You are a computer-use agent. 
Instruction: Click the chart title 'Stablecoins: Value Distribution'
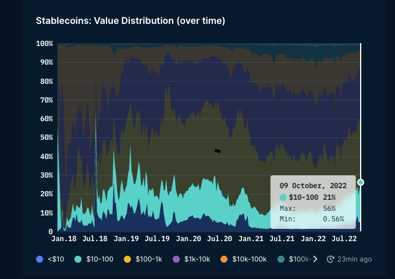click(130, 21)
